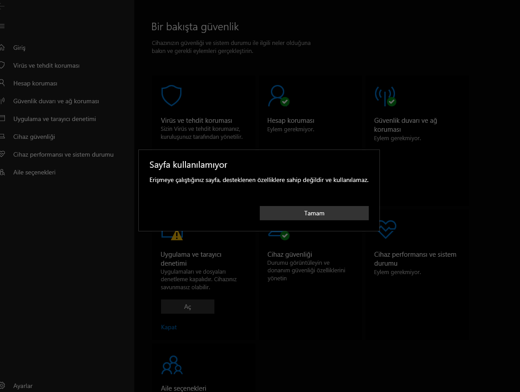Click the heart icon for Cihaz performansı in sidebar
Screen dimensions: 520x392
click(2, 154)
